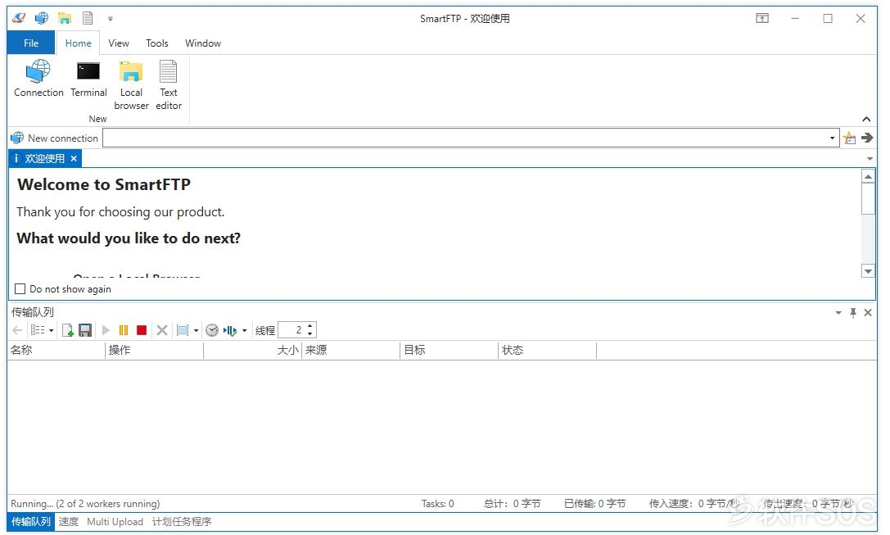Click welcome page scrollbar up arrow
This screenshot has height=535, width=890.
click(868, 177)
